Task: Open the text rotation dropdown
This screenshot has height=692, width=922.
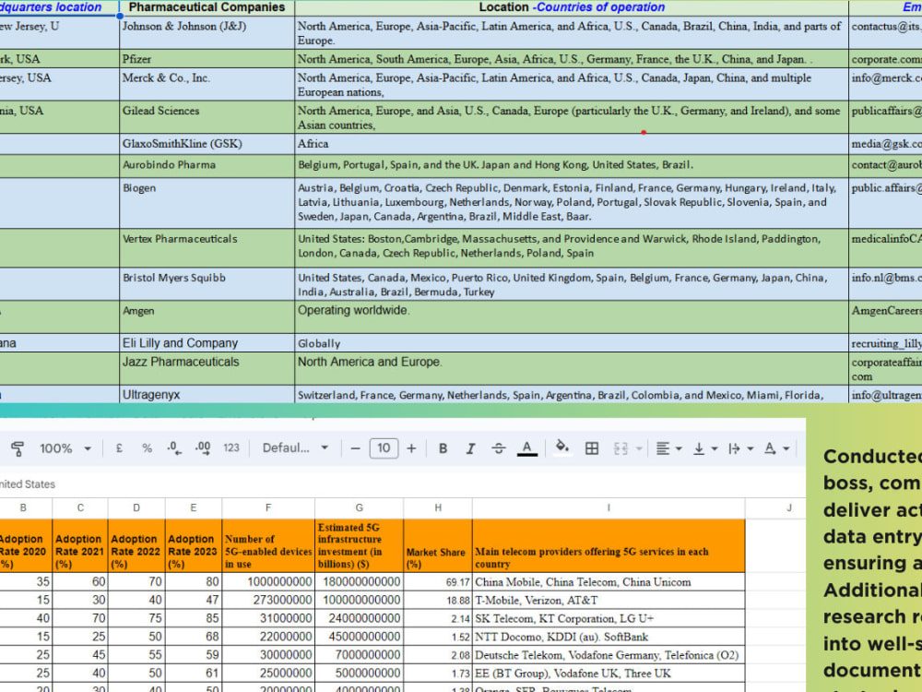Action: click(x=776, y=449)
